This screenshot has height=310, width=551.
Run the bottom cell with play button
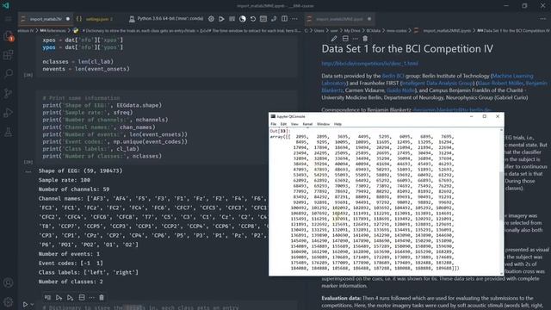25,304
